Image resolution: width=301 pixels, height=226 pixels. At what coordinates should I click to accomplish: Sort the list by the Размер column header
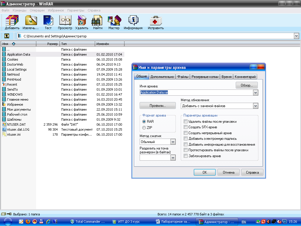(x=48, y=44)
